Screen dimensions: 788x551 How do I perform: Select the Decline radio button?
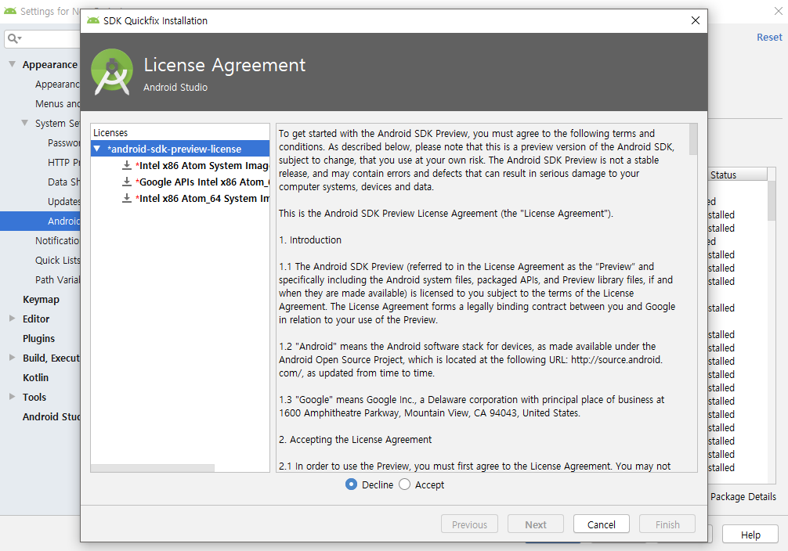pyautogui.click(x=351, y=484)
